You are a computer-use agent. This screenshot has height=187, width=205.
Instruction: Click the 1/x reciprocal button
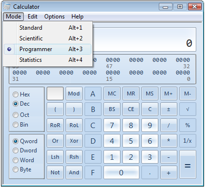pos(188,141)
